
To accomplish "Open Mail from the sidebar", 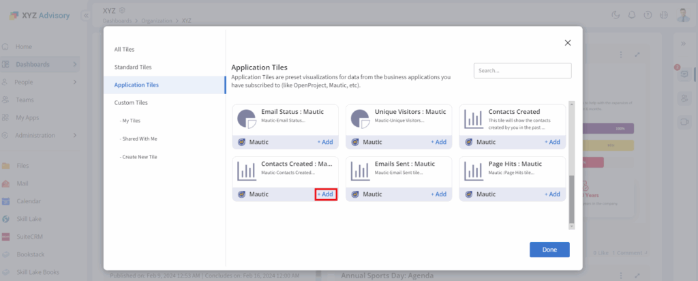I will [6, 183].
